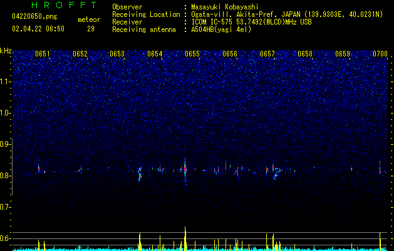The width and height of the screenshot is (394, 251).
Task: Click the 0656 time marker
Action: coord(230,54)
